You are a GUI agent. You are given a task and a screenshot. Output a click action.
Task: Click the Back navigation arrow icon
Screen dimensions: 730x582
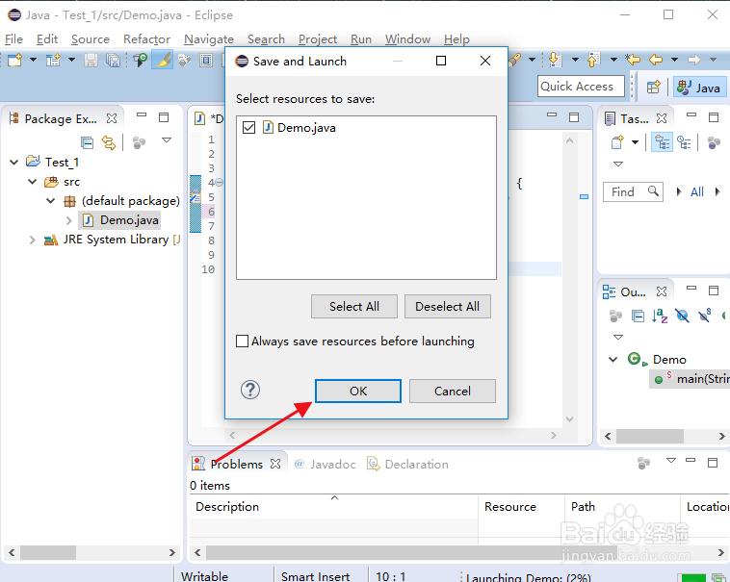coord(656,60)
